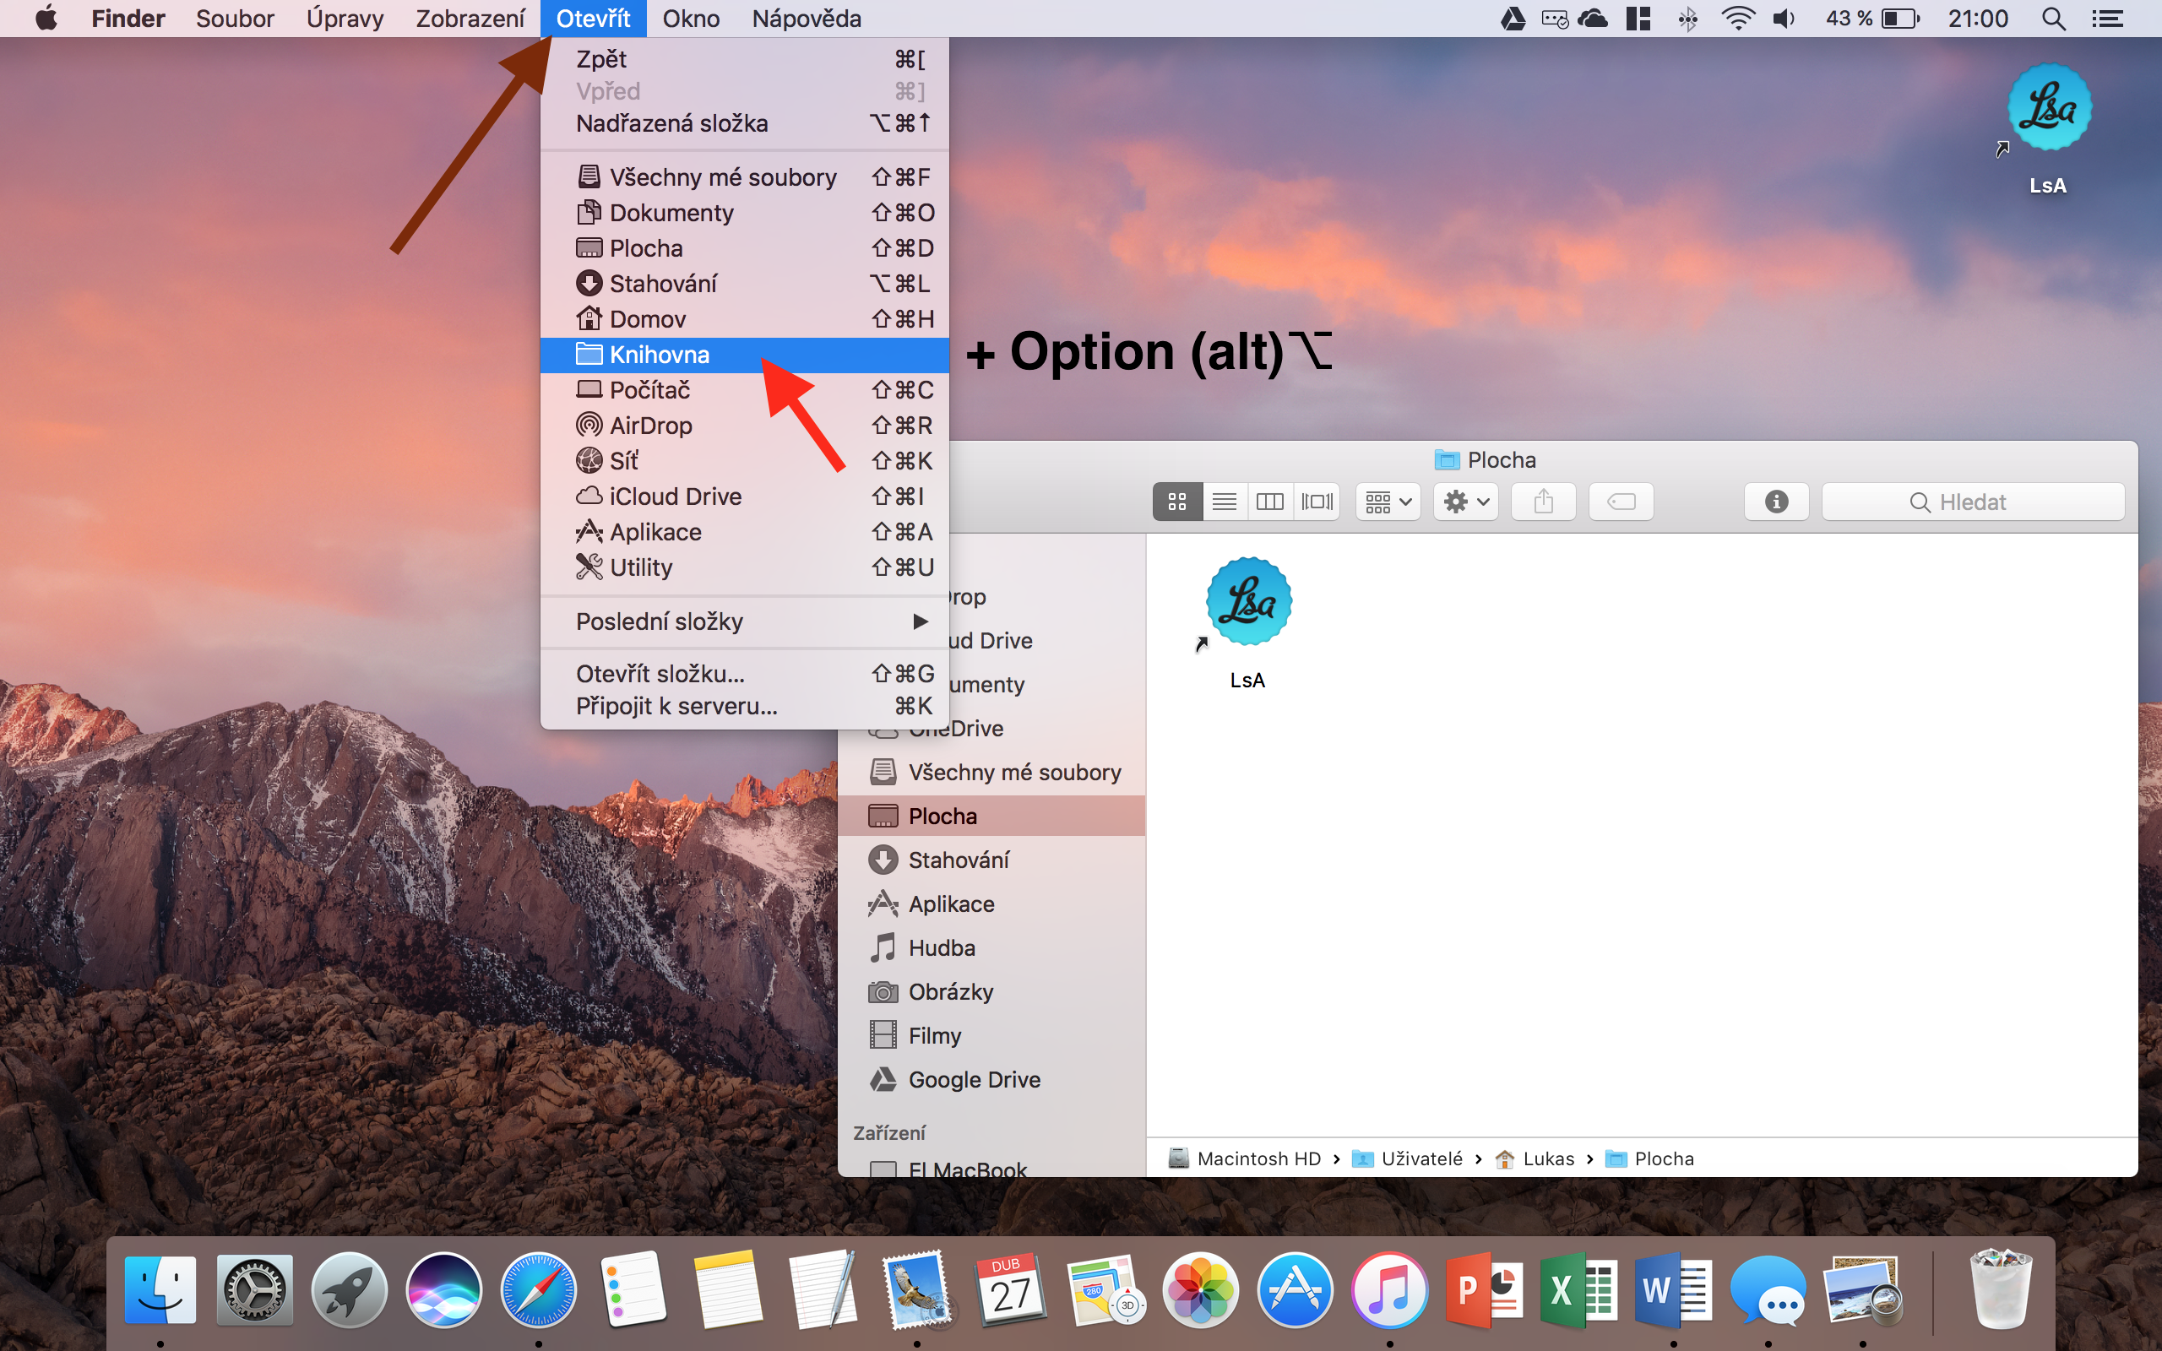Click Otevřít složku… menu entry
This screenshot has height=1351, width=2162.
660,674
